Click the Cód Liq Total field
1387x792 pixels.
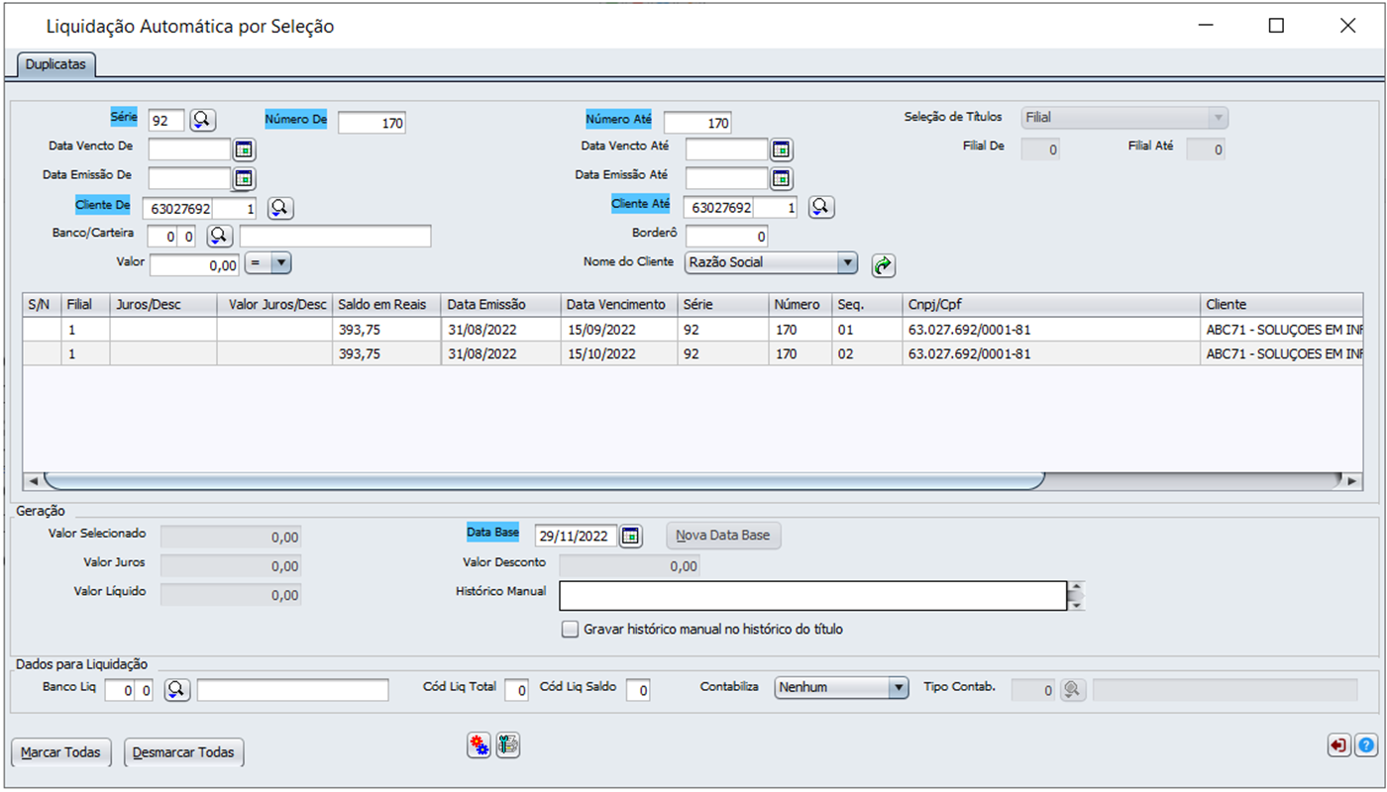pos(516,690)
